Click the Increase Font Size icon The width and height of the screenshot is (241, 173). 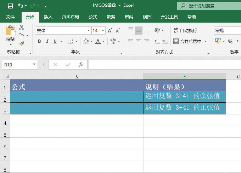point(110,31)
